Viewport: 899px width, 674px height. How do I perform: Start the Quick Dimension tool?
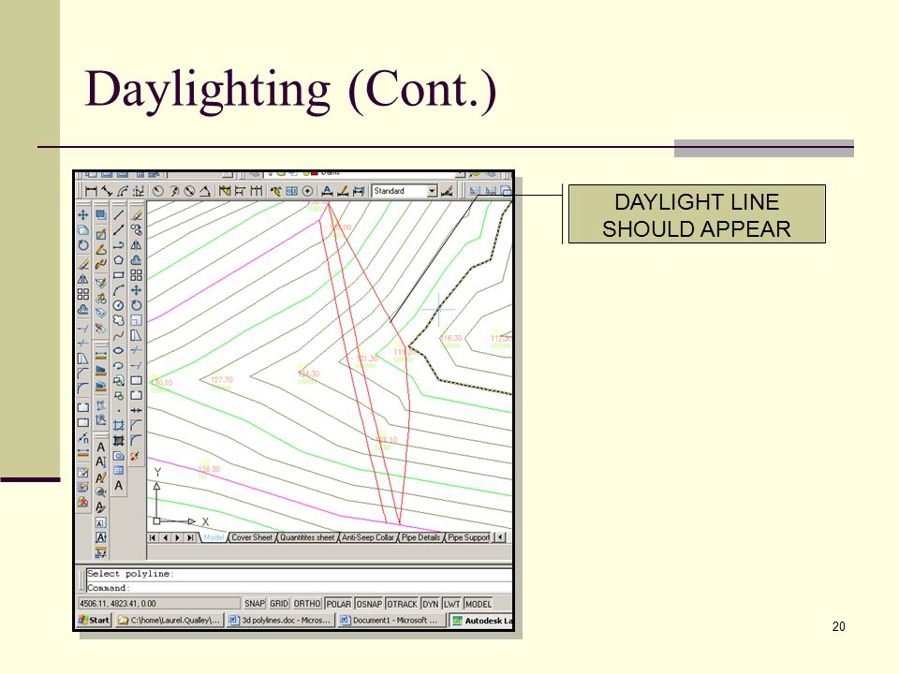coord(224,191)
